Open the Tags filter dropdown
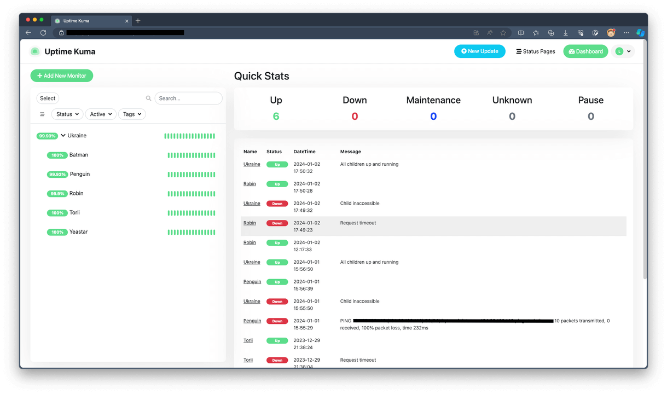The height and width of the screenshot is (394, 667). [x=132, y=114]
